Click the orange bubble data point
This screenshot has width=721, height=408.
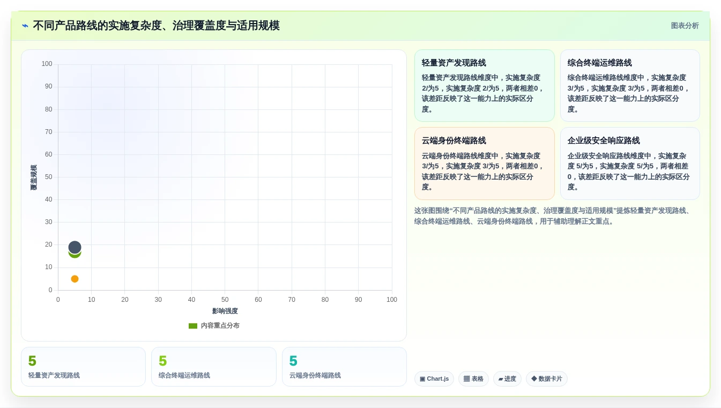75,279
